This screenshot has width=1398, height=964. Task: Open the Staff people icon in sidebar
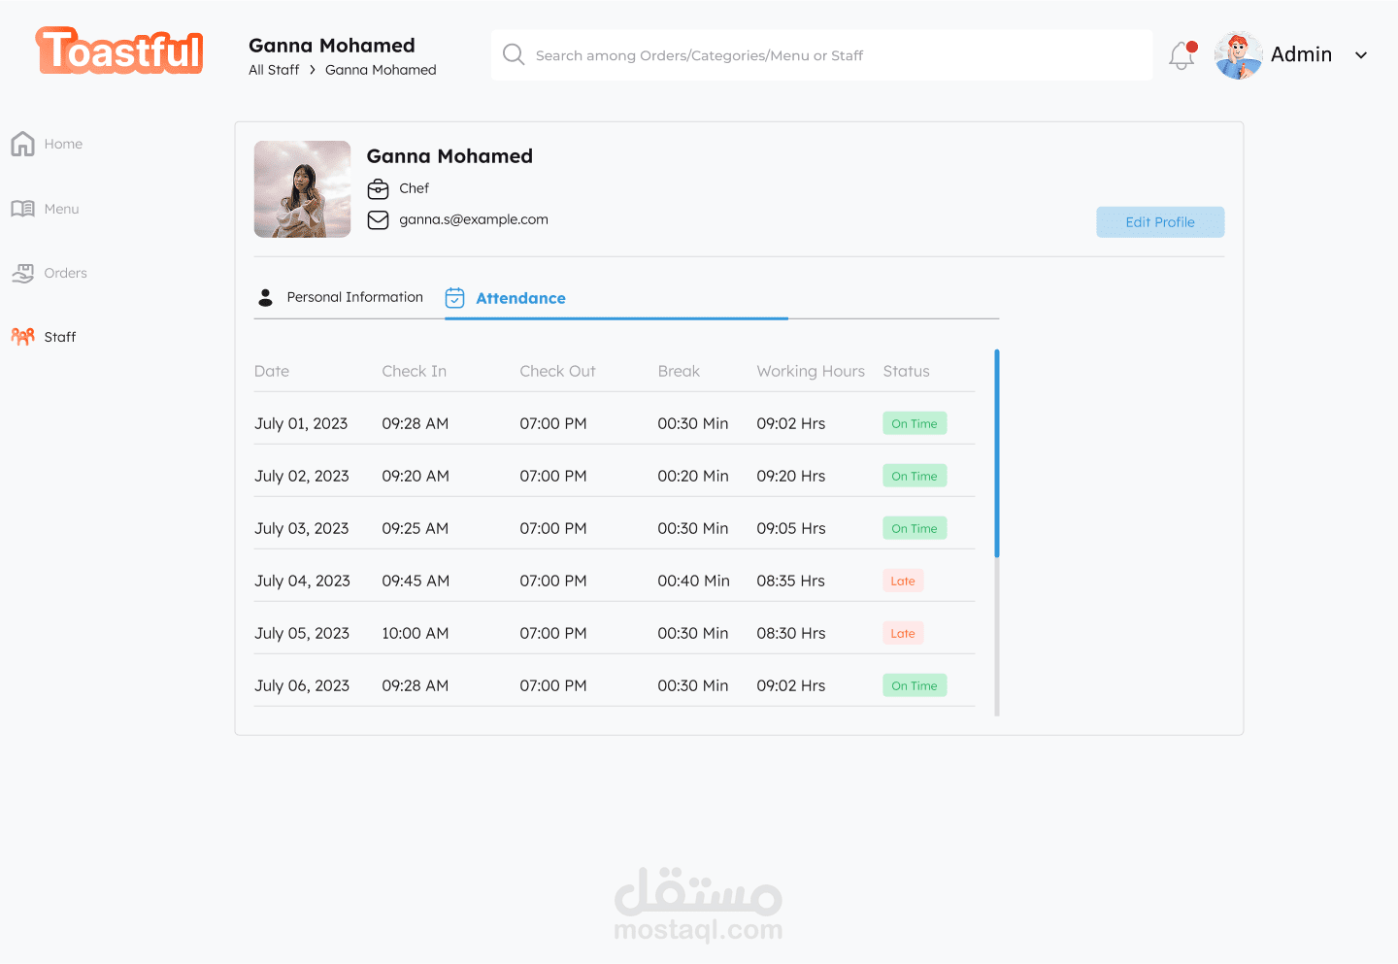coord(23,337)
